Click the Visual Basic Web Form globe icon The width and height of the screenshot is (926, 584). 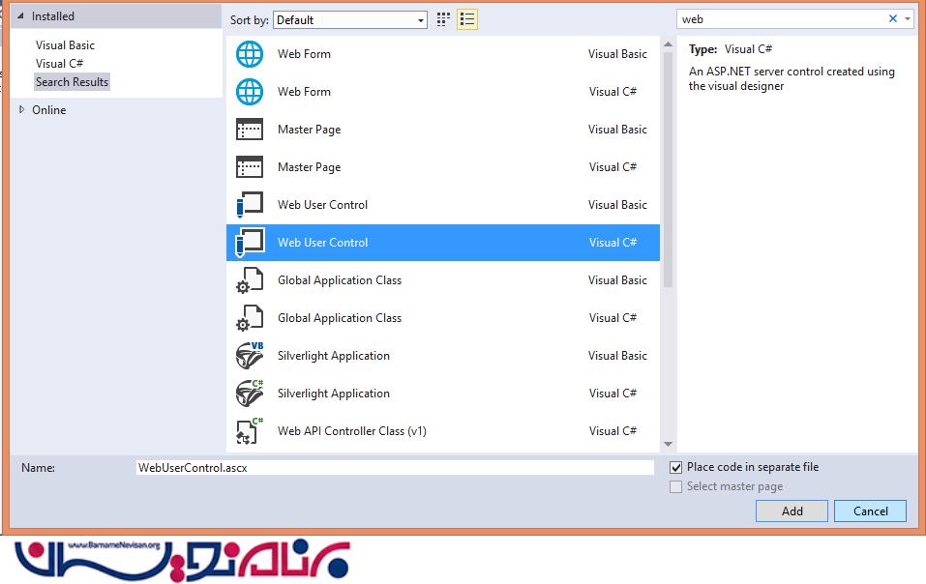[x=250, y=54]
